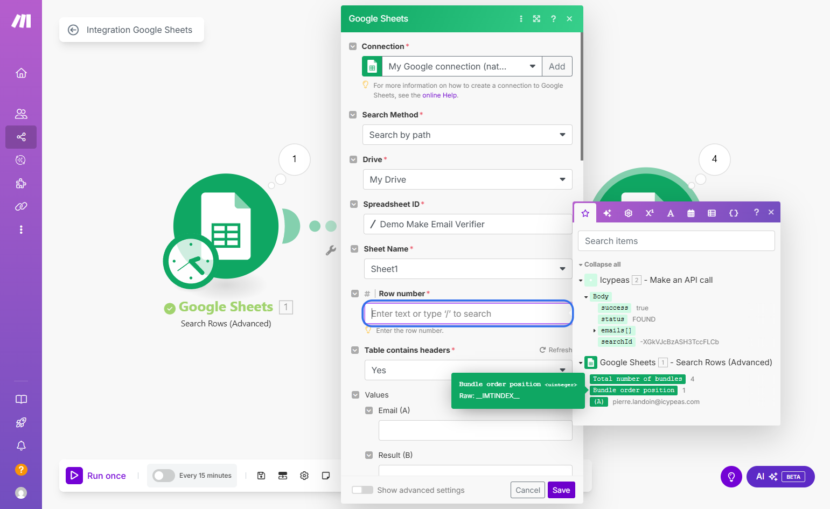
Task: Open the wrench tools icon beside module
Action: [x=331, y=250]
